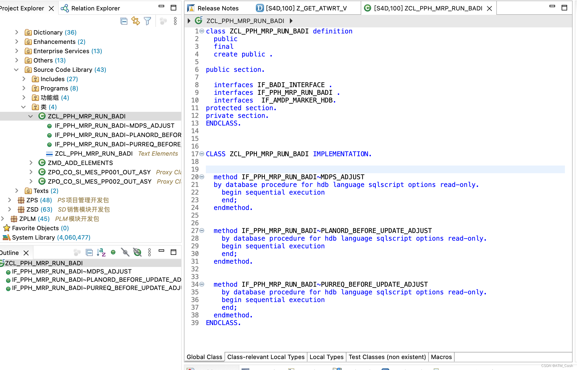
Task: Open Project Explorer view menu (three dots)
Action: point(175,21)
